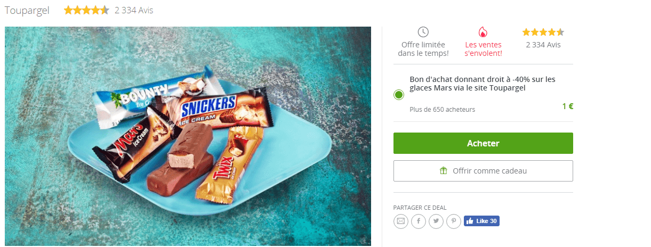This screenshot has width=651, height=247.
Task: Click the Mars ice cream product photo
Action: [188, 136]
